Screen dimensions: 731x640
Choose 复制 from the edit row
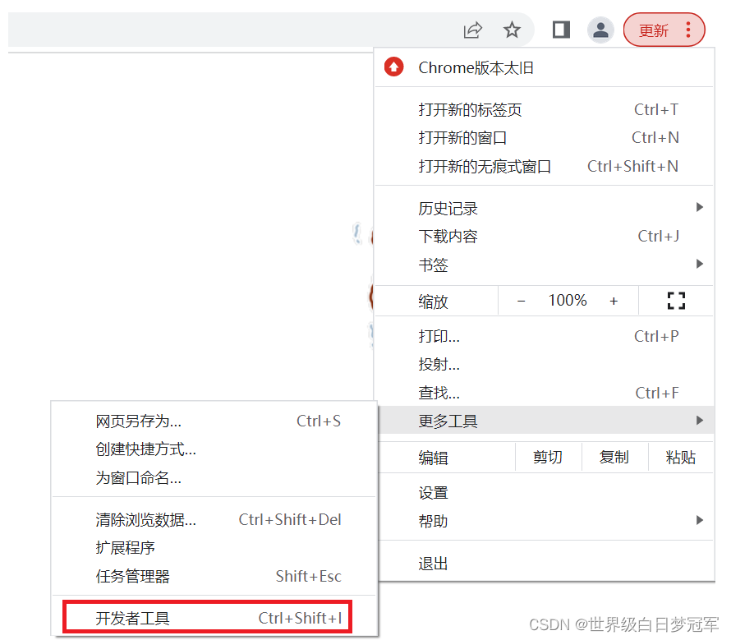click(x=614, y=457)
